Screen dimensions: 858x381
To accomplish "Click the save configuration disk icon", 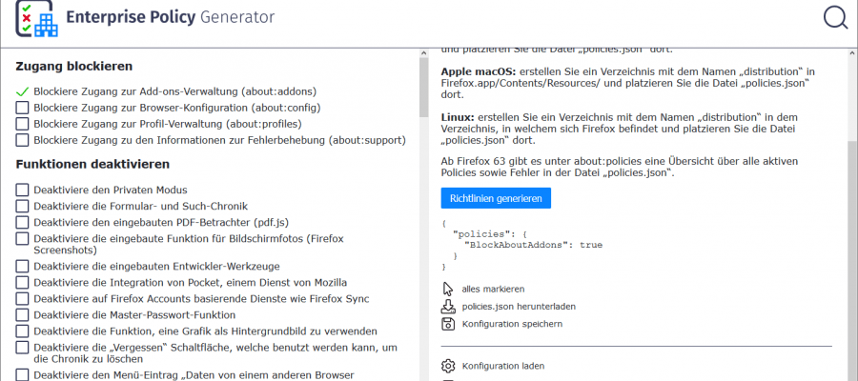I will click(448, 324).
